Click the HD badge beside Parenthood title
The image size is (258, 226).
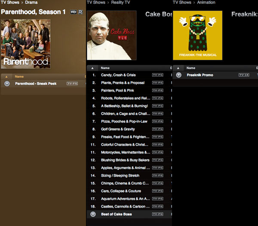[73, 12]
